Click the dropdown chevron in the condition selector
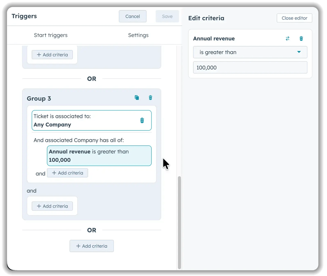 pyautogui.click(x=299, y=52)
